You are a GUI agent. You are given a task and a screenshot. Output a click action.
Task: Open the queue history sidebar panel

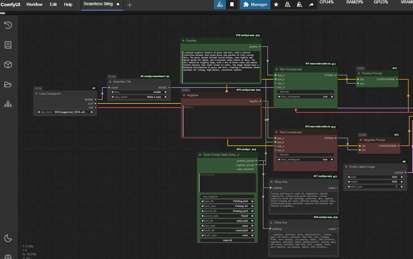(x=8, y=25)
